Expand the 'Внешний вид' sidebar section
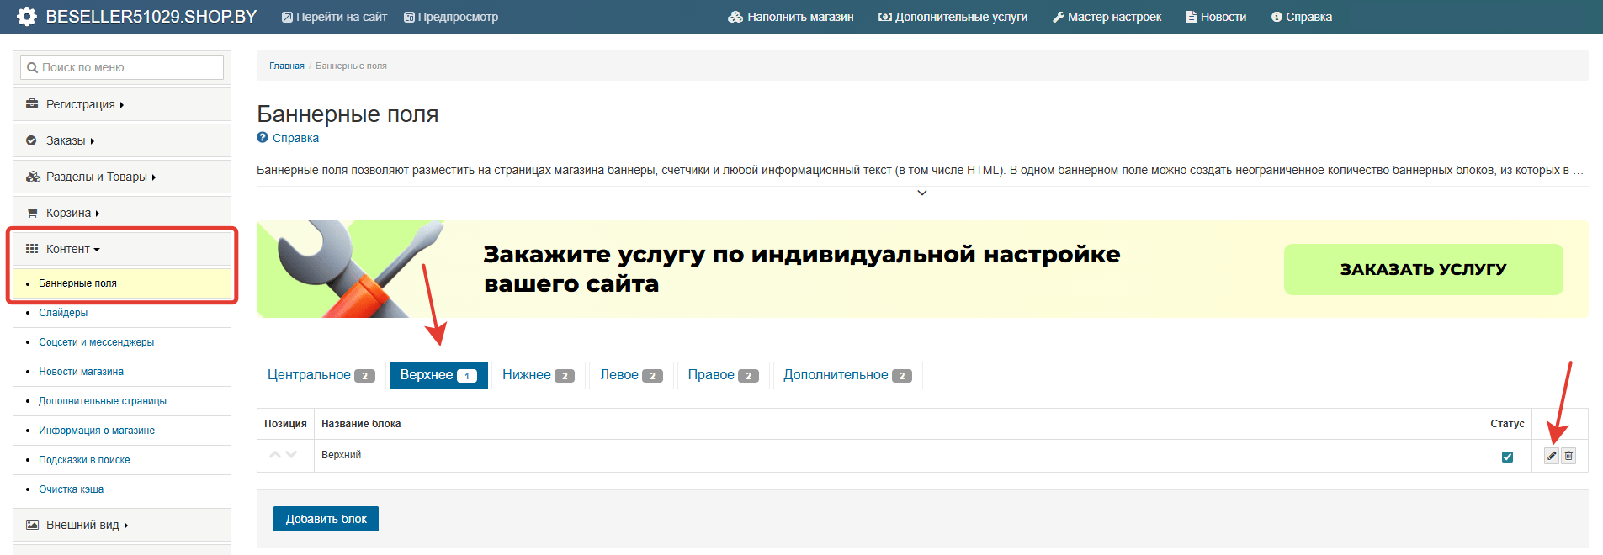The width and height of the screenshot is (1603, 555). coord(122,525)
